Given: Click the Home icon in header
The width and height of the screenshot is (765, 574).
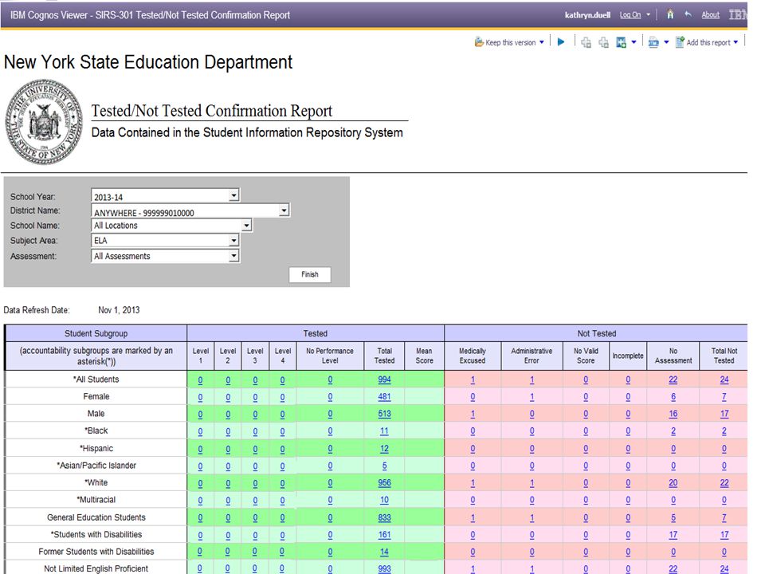Looking at the screenshot, I should pos(670,14).
